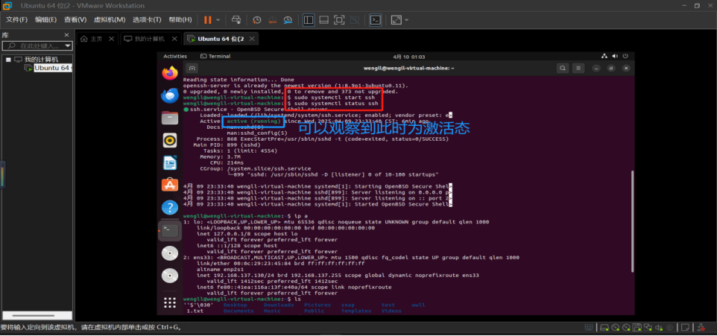The width and height of the screenshot is (717, 336).
Task: Open Activities overview in Ubuntu
Action: (x=175, y=56)
